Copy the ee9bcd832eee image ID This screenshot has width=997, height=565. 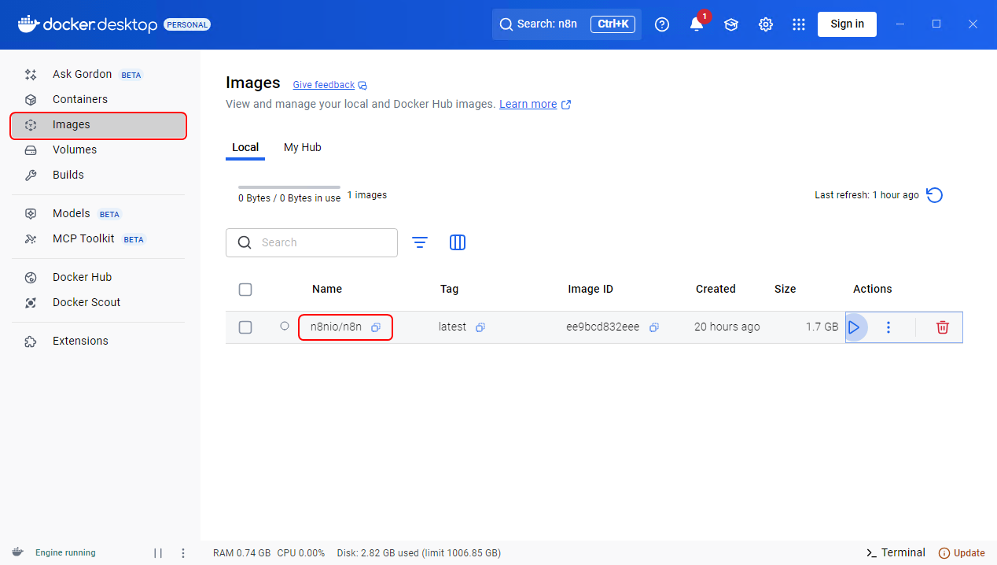pyautogui.click(x=653, y=327)
